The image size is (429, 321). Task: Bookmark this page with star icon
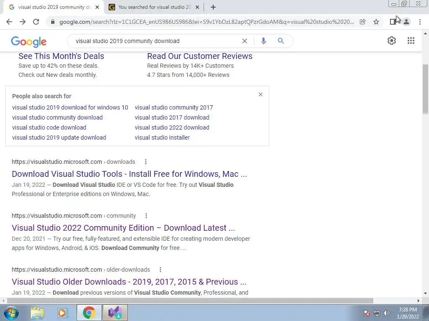pyautogui.click(x=376, y=22)
